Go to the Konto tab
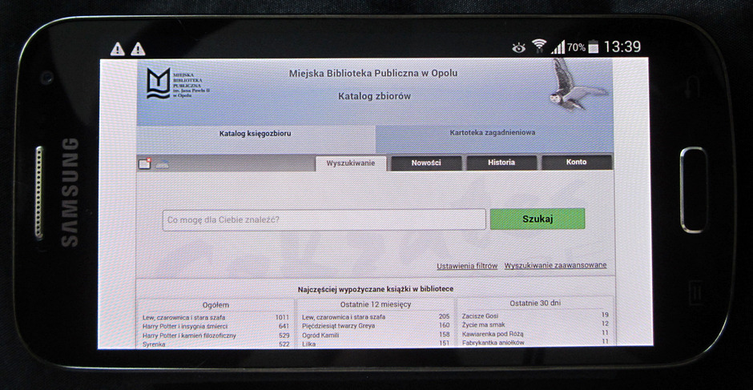 (576, 163)
